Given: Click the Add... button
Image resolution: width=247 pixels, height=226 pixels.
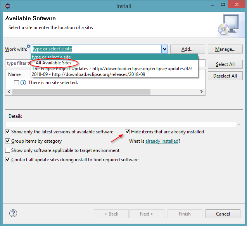Looking at the screenshot, I should (x=187, y=49).
